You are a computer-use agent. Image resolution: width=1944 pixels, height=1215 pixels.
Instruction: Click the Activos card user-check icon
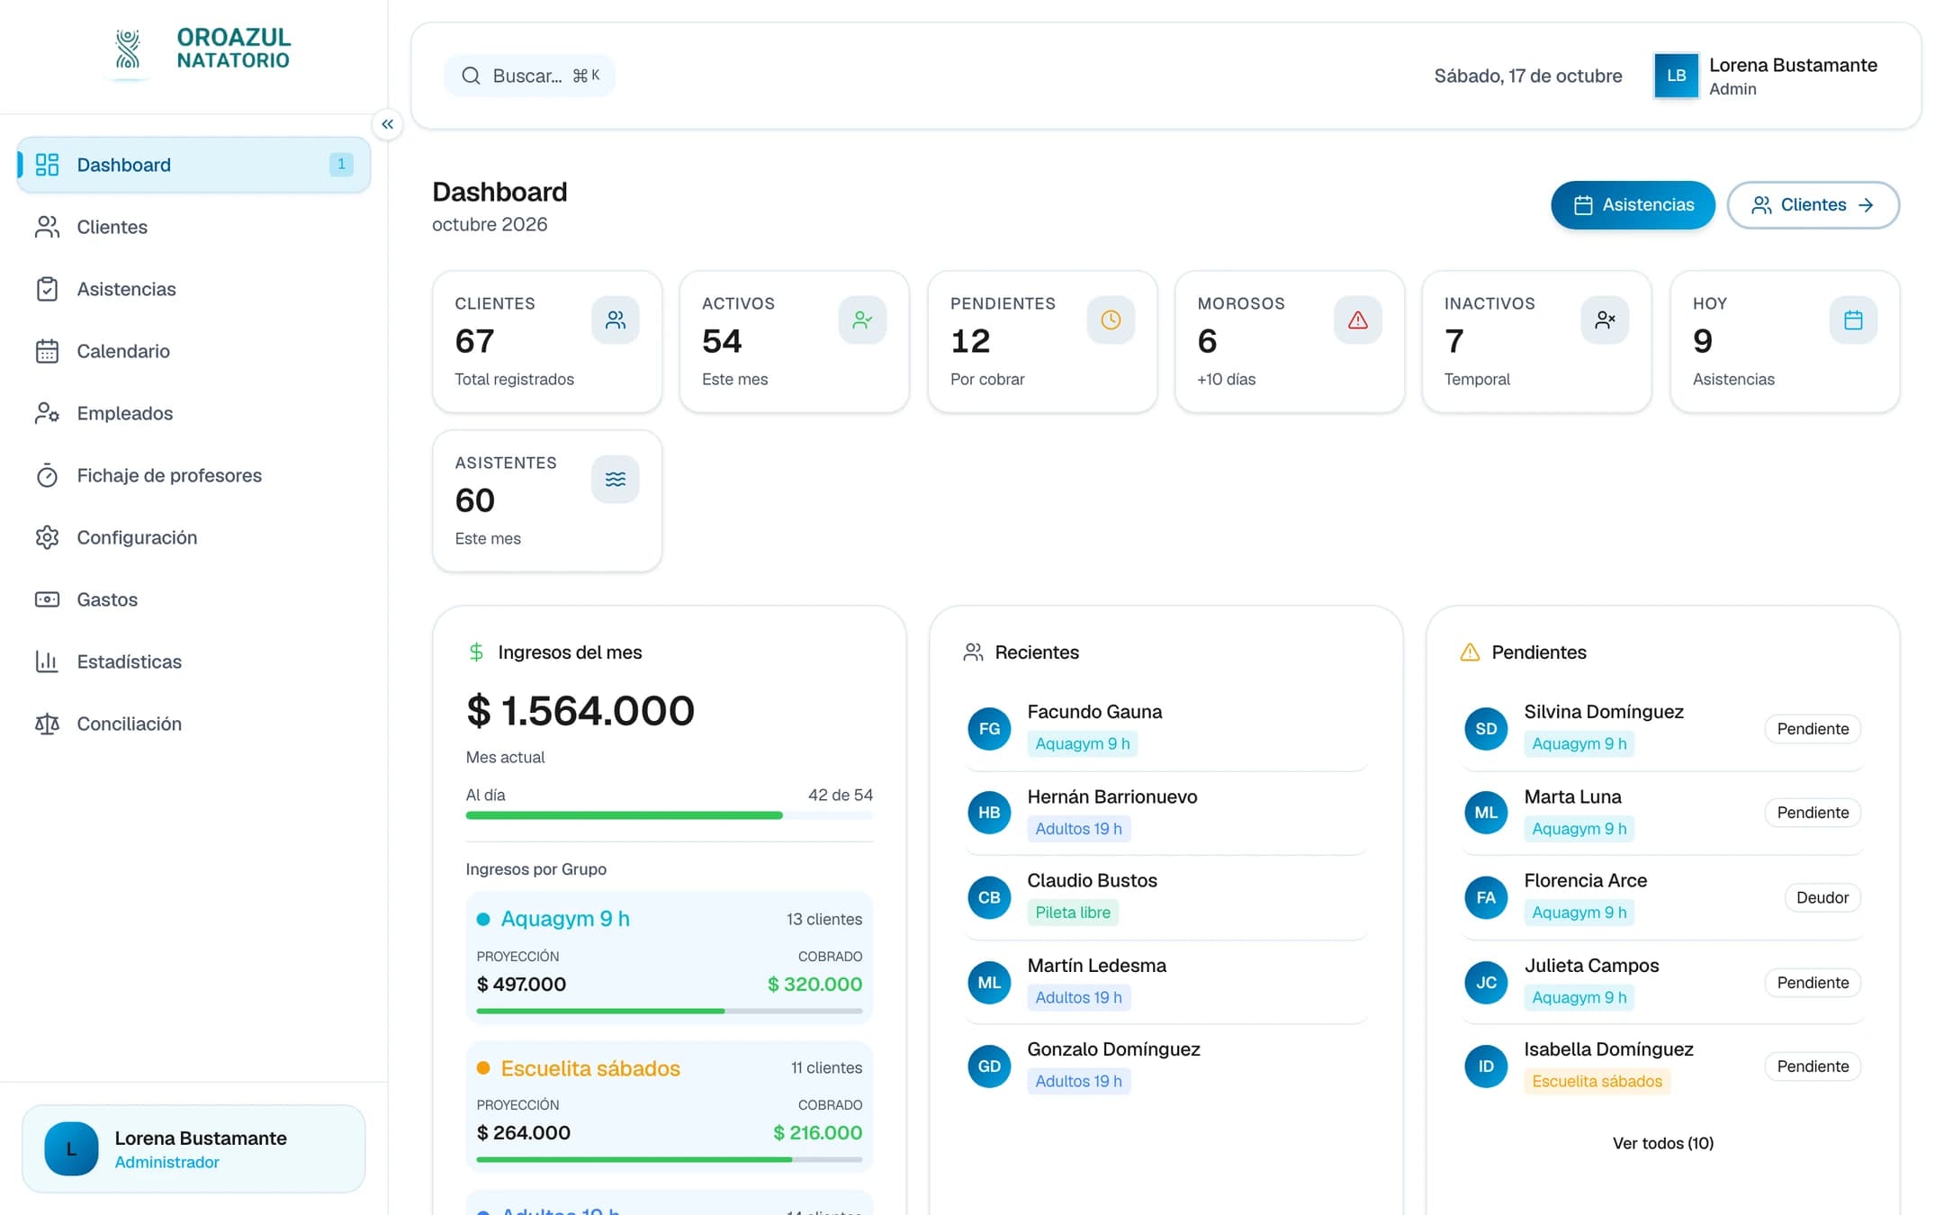(862, 319)
